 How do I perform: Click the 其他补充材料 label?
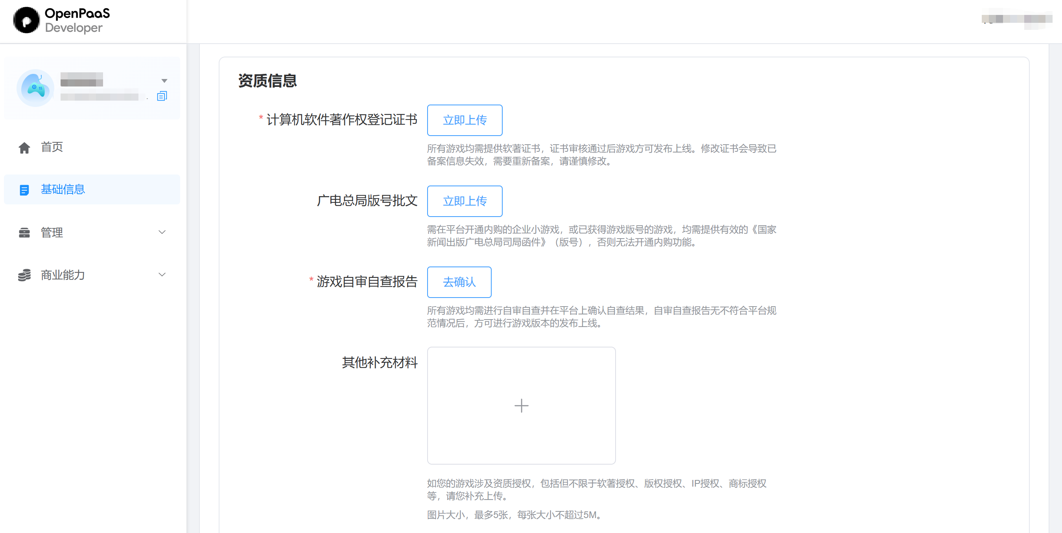pos(380,363)
